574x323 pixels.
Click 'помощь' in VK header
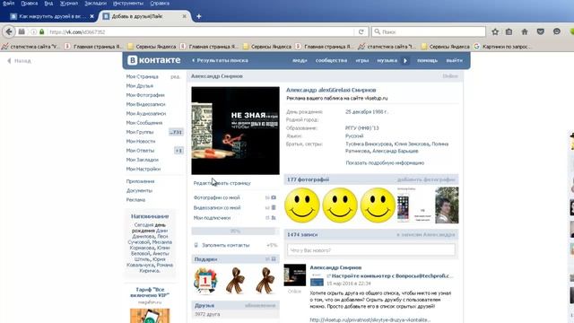[427, 60]
